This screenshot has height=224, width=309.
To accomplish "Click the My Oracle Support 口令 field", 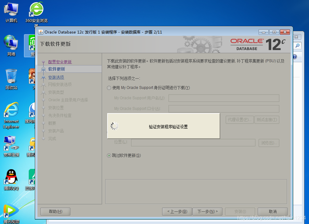I will click(224, 109).
